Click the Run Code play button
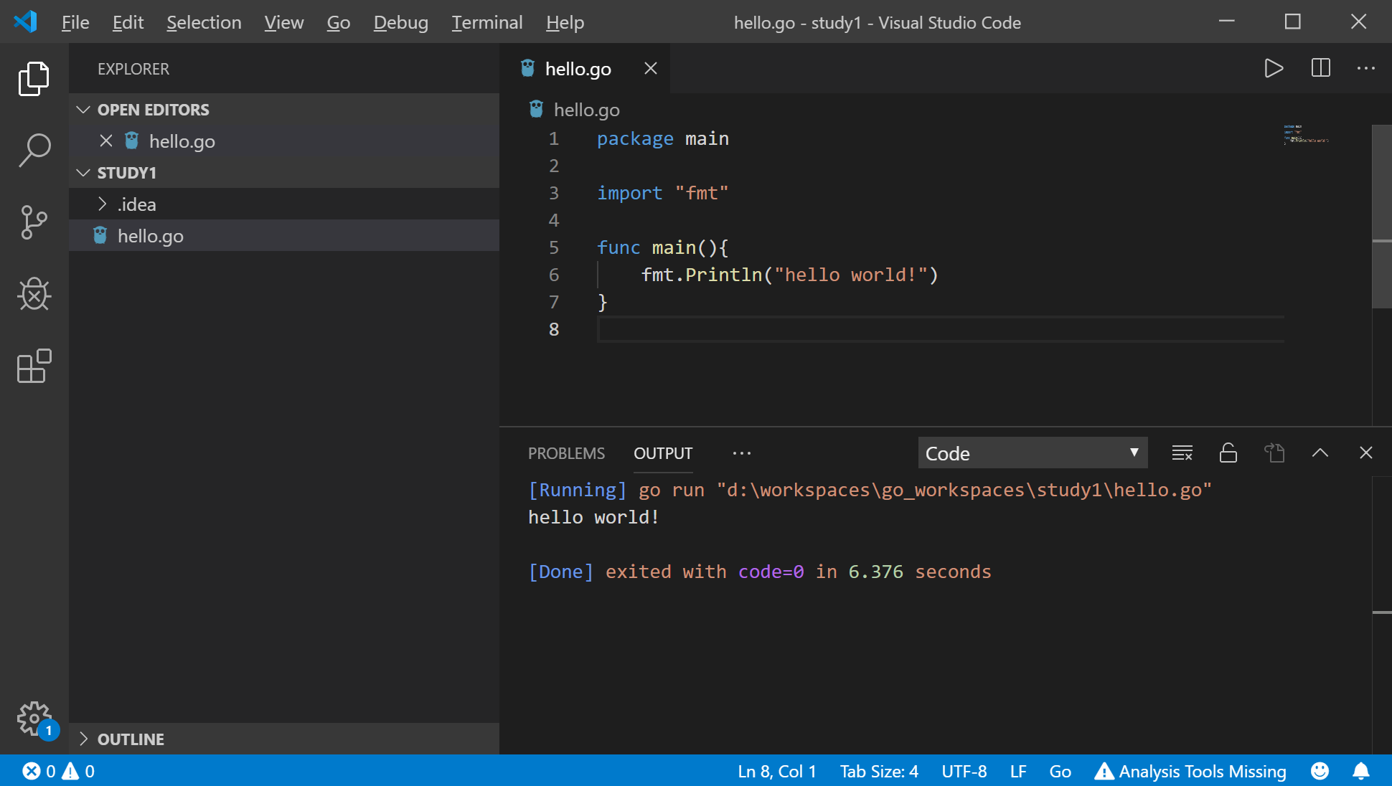 click(x=1274, y=68)
